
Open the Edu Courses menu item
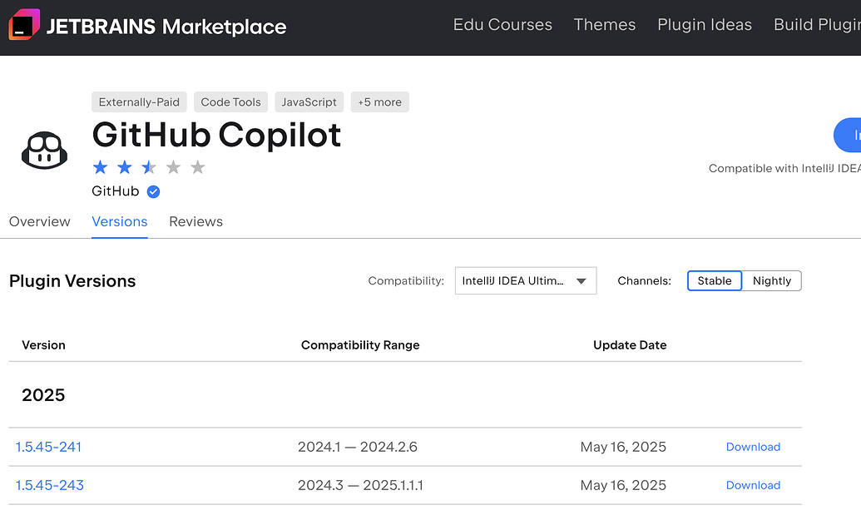502,25
